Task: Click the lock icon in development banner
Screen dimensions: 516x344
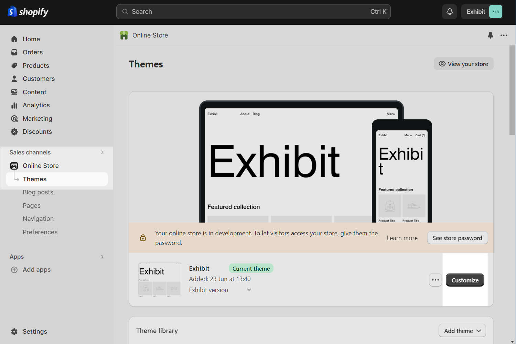Action: point(143,238)
